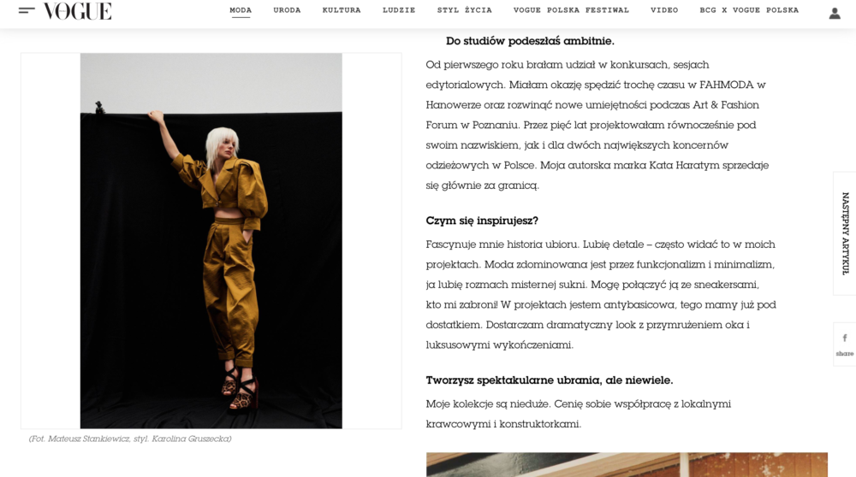Viewport: 856px width, 477px height.
Task: Click the partially visible bottom article image
Action: click(x=627, y=464)
